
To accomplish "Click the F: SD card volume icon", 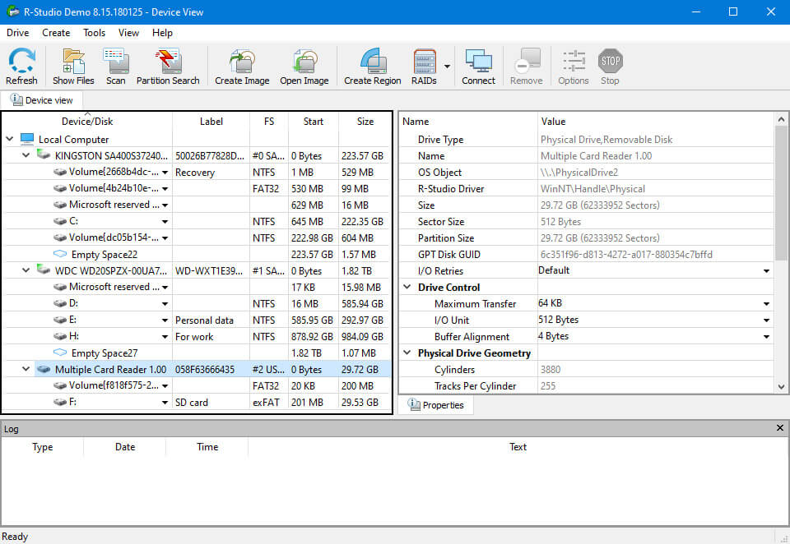I will pos(60,402).
